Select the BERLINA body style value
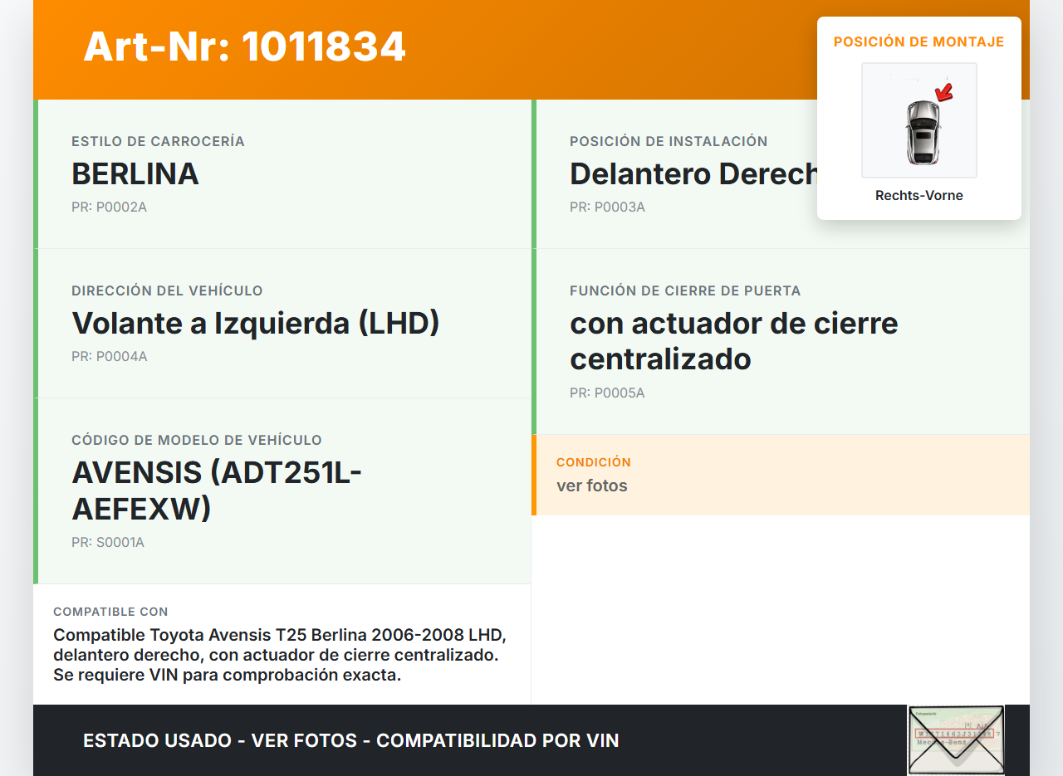Screen dimensions: 1063x776 (135, 174)
